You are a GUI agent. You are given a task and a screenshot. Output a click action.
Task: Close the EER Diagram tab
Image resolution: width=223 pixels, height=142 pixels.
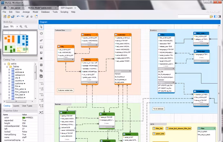tap(75, 8)
